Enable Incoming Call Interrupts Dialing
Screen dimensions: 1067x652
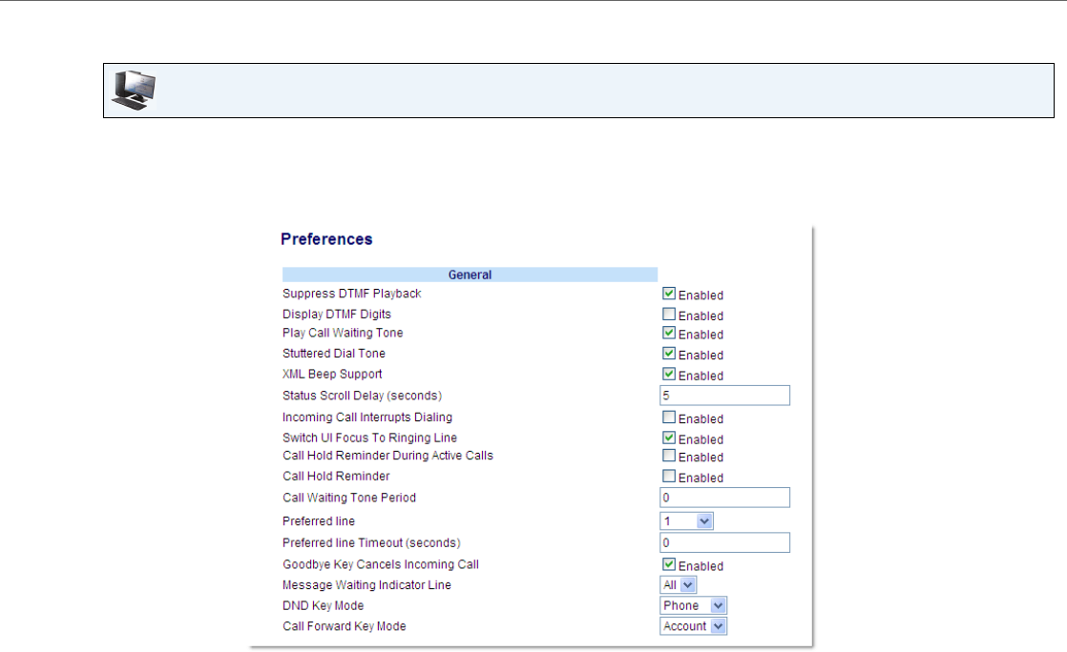(x=669, y=418)
